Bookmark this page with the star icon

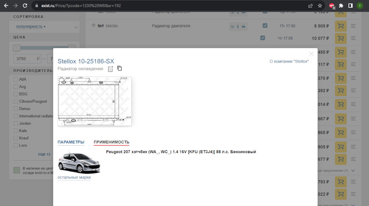click(320, 6)
